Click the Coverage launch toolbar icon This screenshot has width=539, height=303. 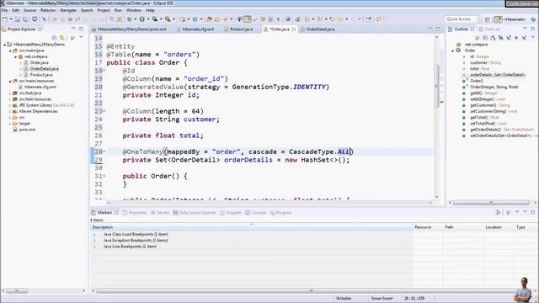pos(155,19)
